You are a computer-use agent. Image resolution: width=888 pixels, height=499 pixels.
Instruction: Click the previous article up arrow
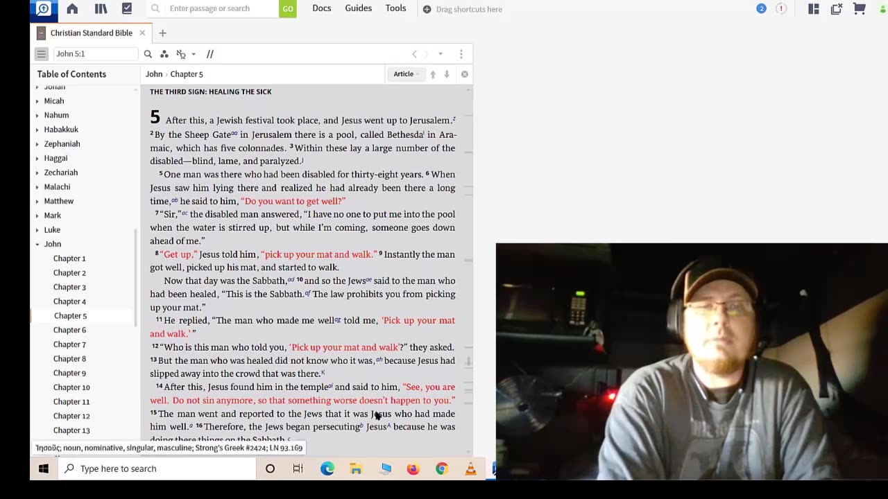(433, 74)
